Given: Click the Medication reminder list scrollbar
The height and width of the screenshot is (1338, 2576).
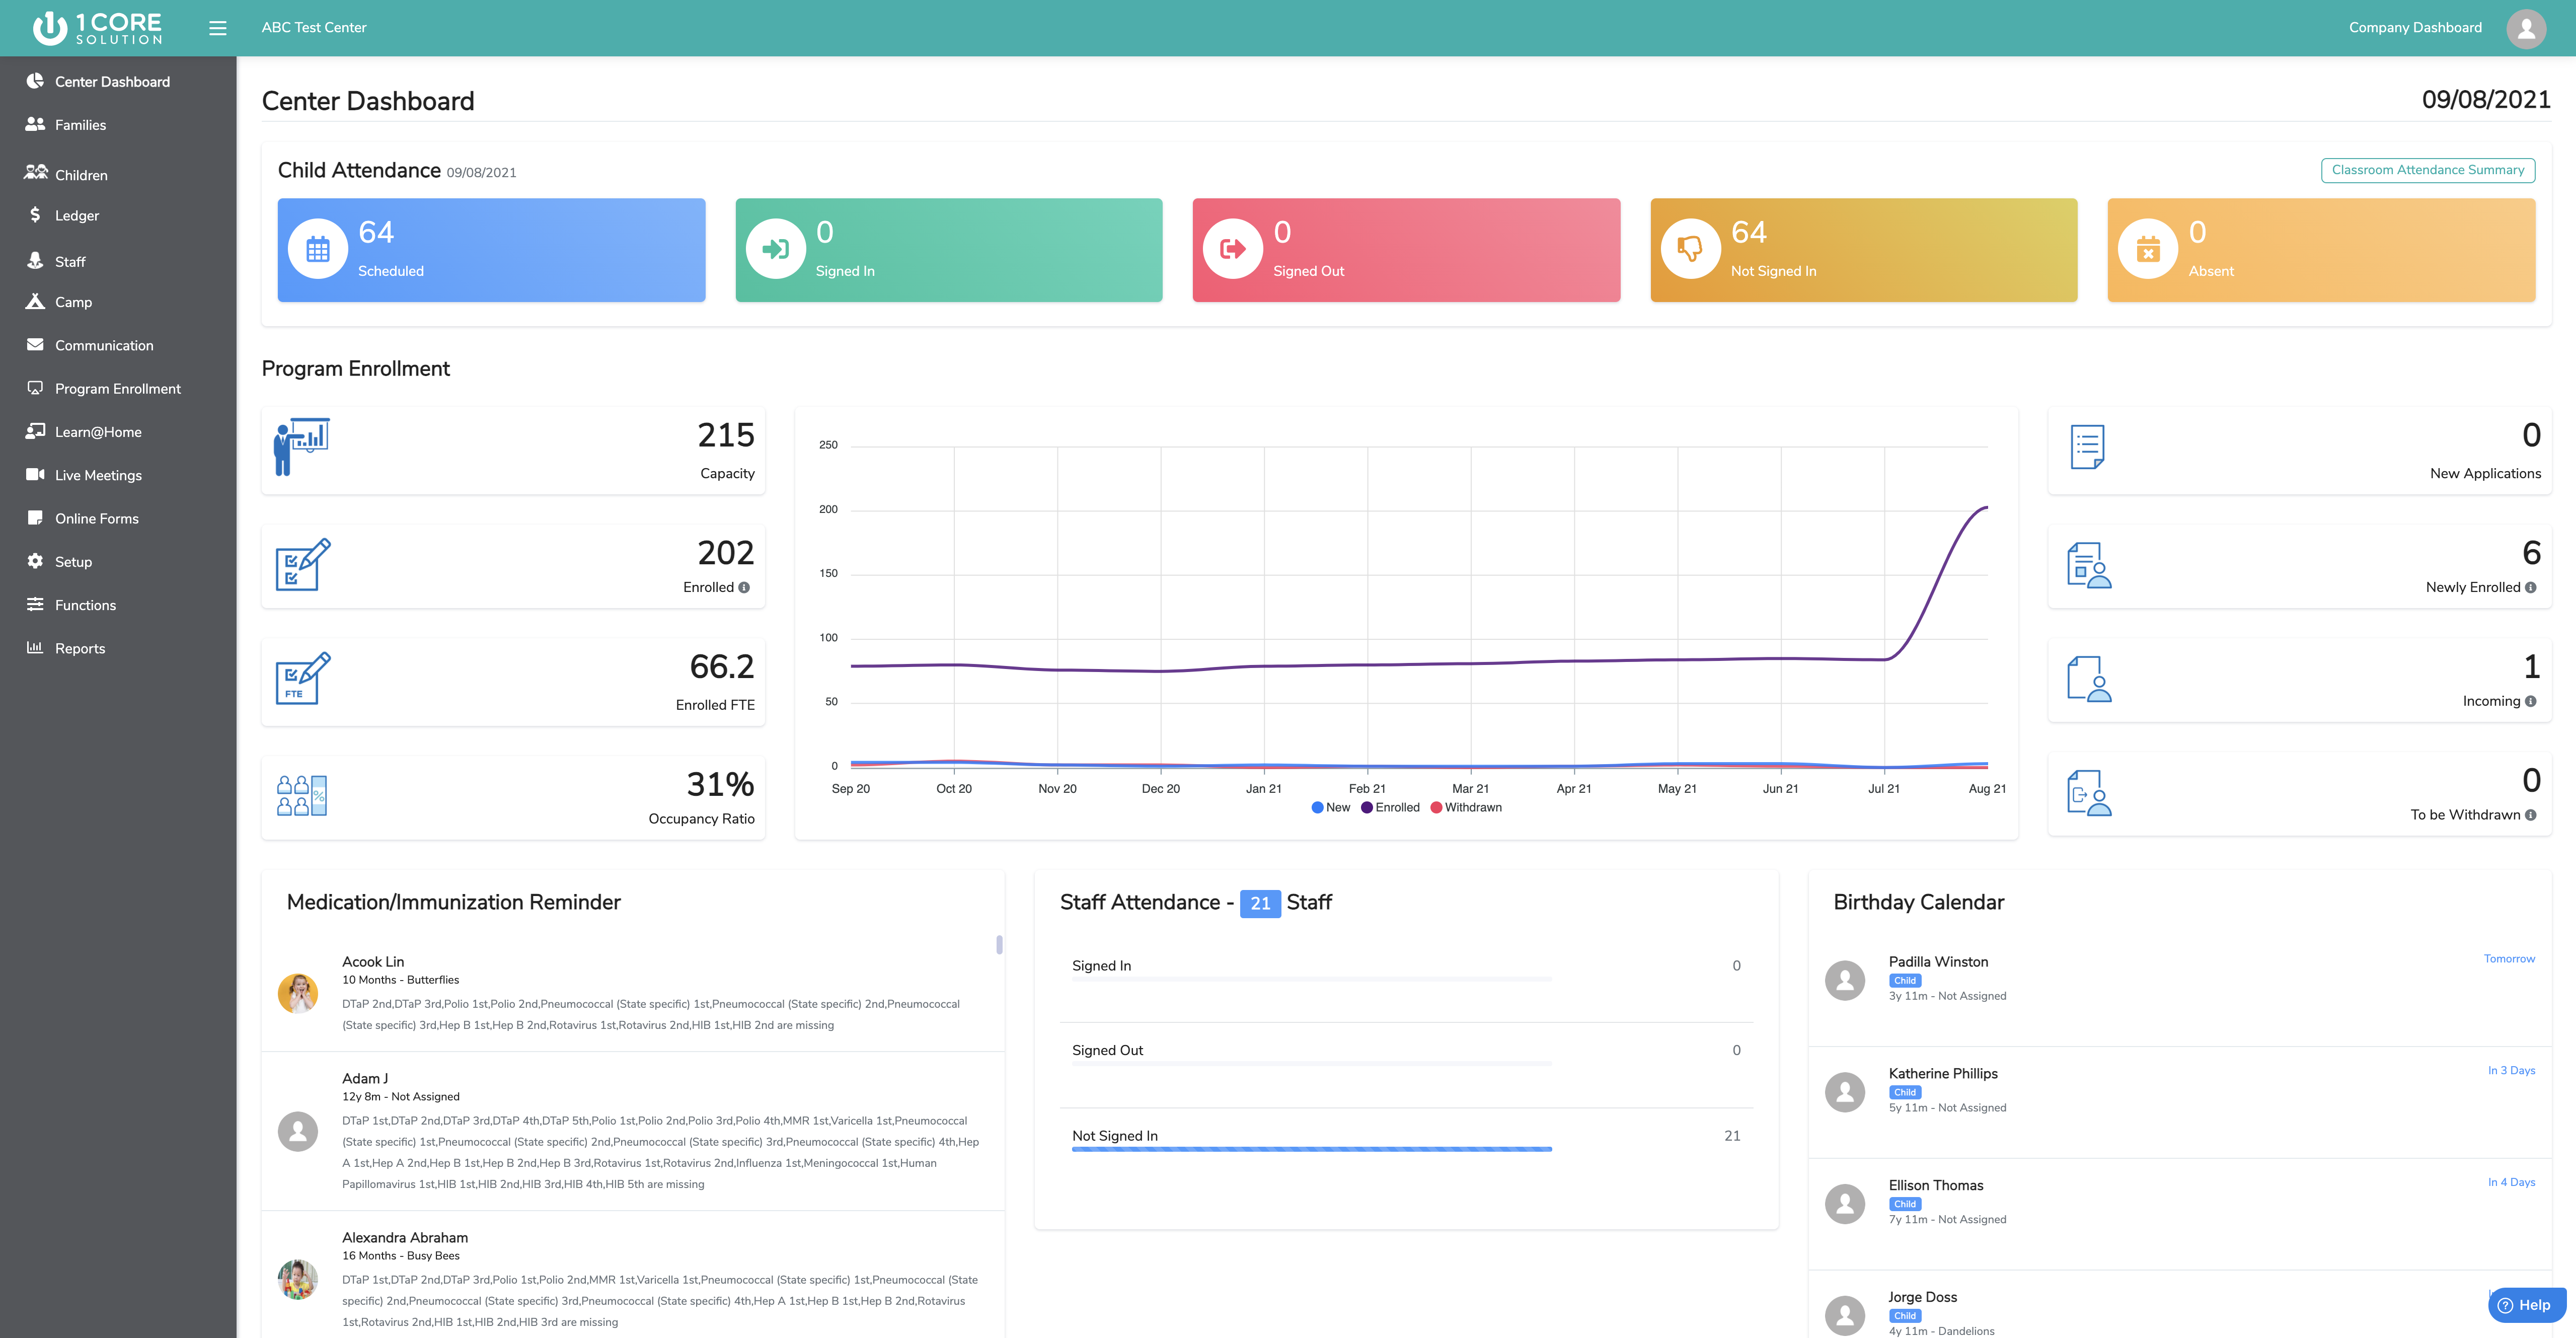Looking at the screenshot, I should [998, 944].
